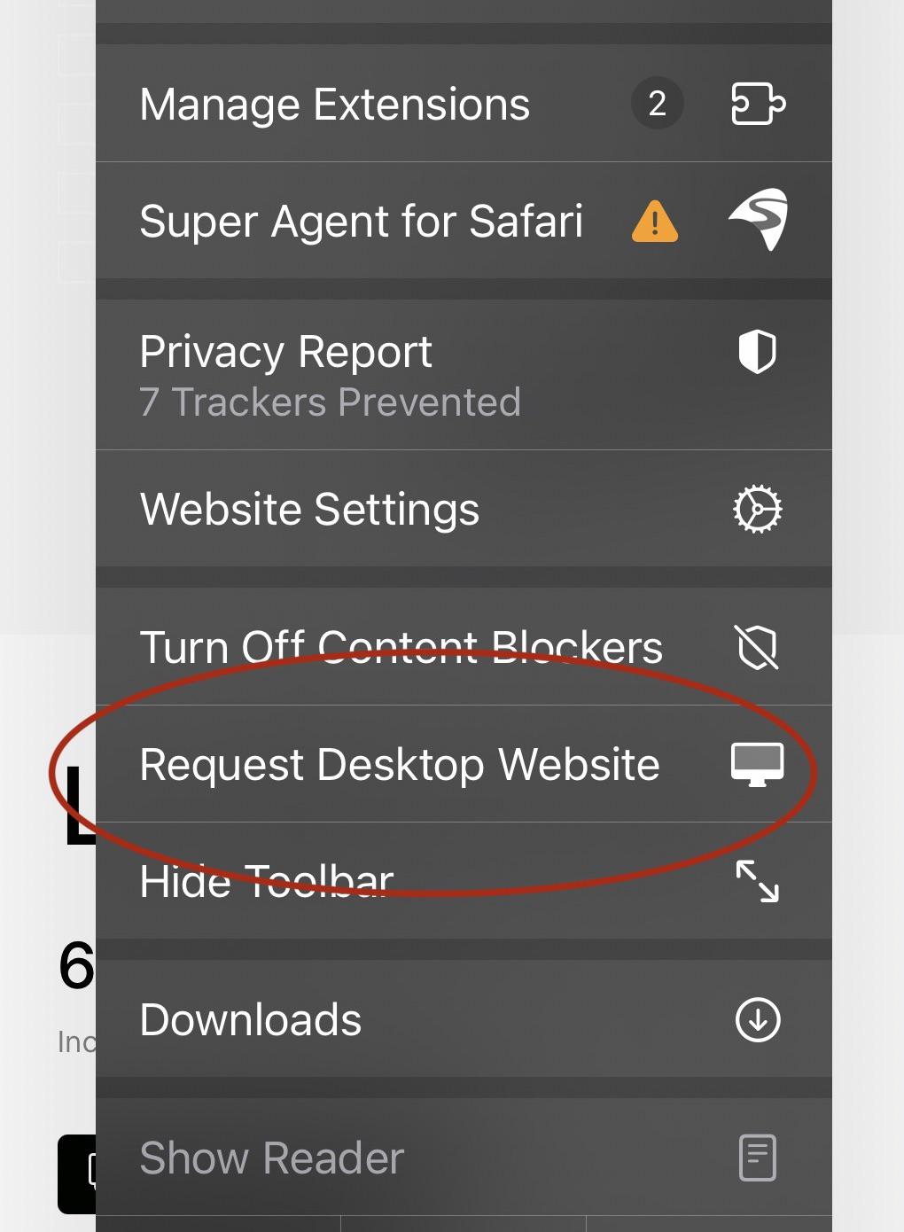Click the desktop monitor icon
Screen dimensions: 904x1232
click(758, 764)
